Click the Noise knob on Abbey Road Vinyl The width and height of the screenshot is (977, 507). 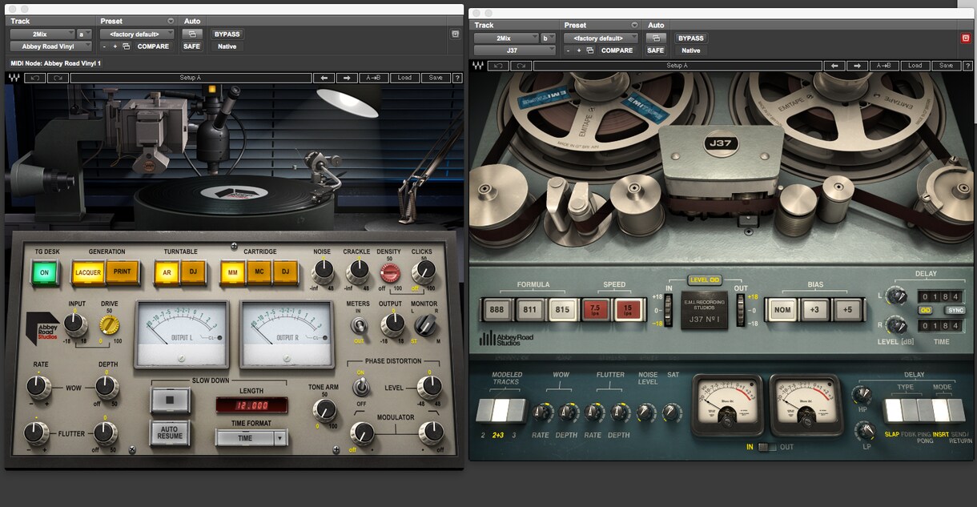click(x=322, y=272)
